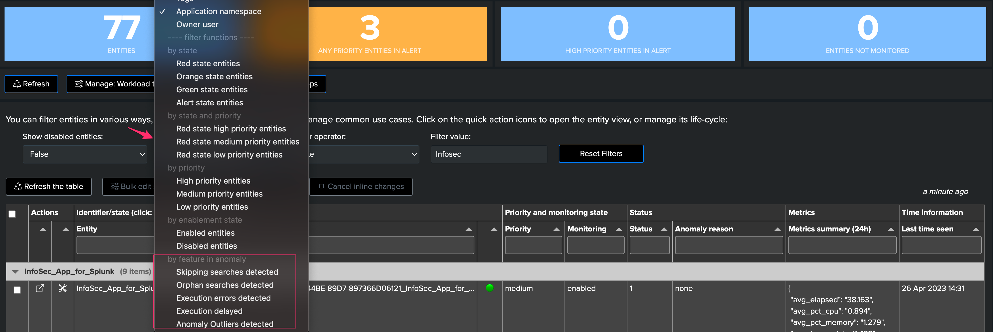Sort Anomaly reason column arrow
Screen dimensions: 993x332
click(x=778, y=229)
